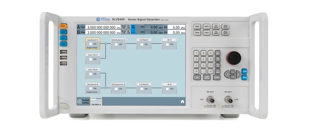The height and width of the screenshot is (137, 314).
Task: Push the FREQ2 hardware key
Action: [197, 33]
